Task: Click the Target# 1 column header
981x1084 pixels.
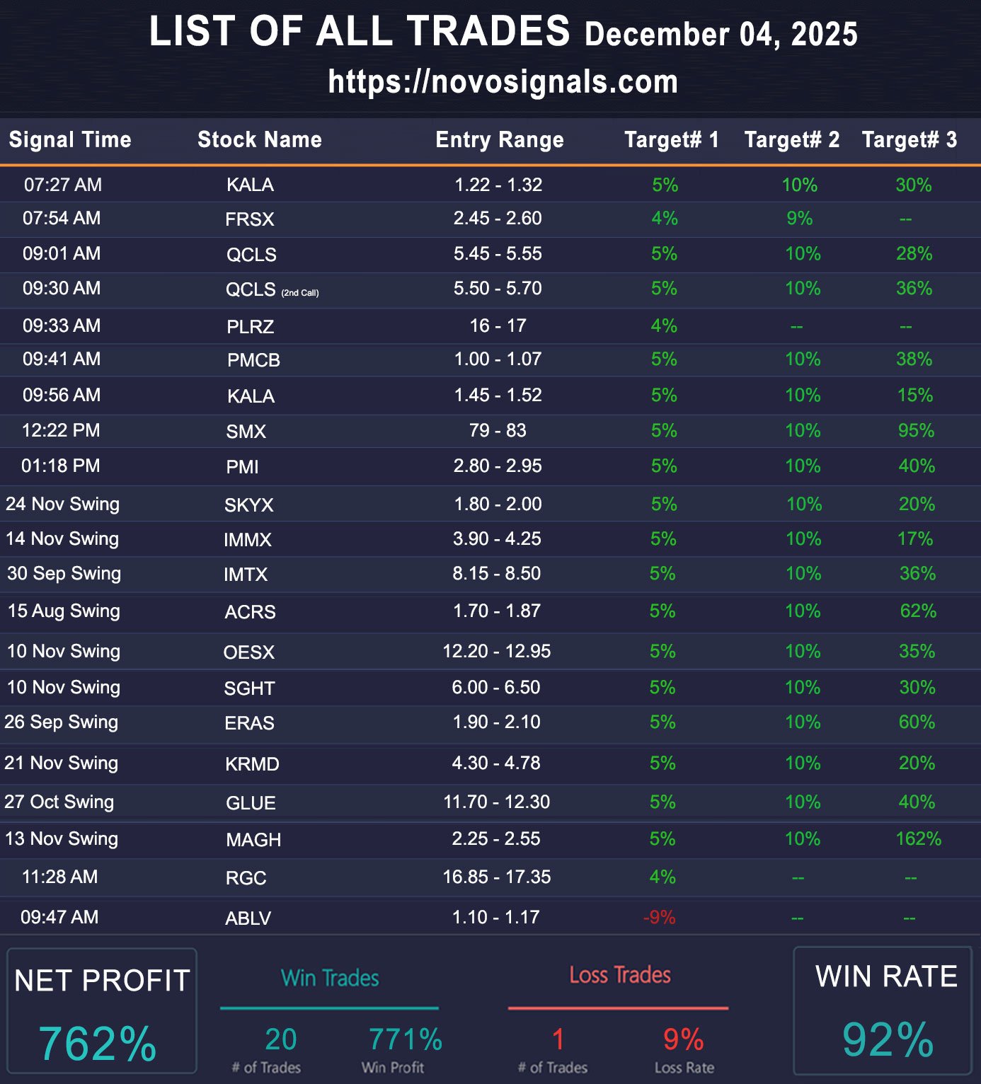Action: point(671,139)
